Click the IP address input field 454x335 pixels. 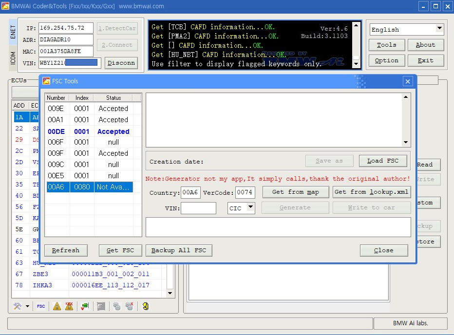[x=66, y=28]
